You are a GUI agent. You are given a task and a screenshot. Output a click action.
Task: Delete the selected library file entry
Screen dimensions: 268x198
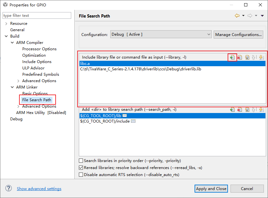pyautogui.click(x=240, y=57)
